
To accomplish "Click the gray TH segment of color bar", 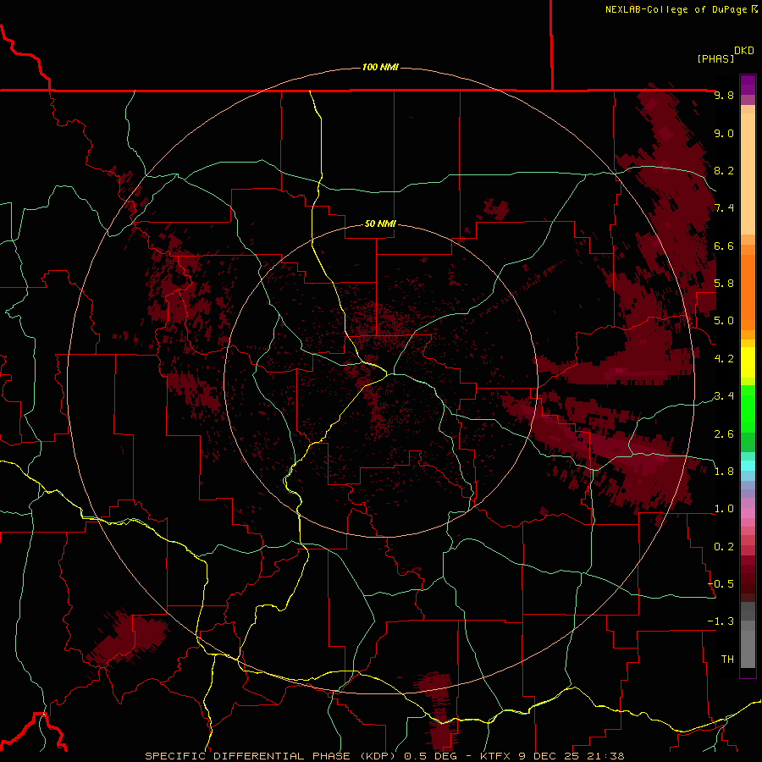I will tap(748, 649).
